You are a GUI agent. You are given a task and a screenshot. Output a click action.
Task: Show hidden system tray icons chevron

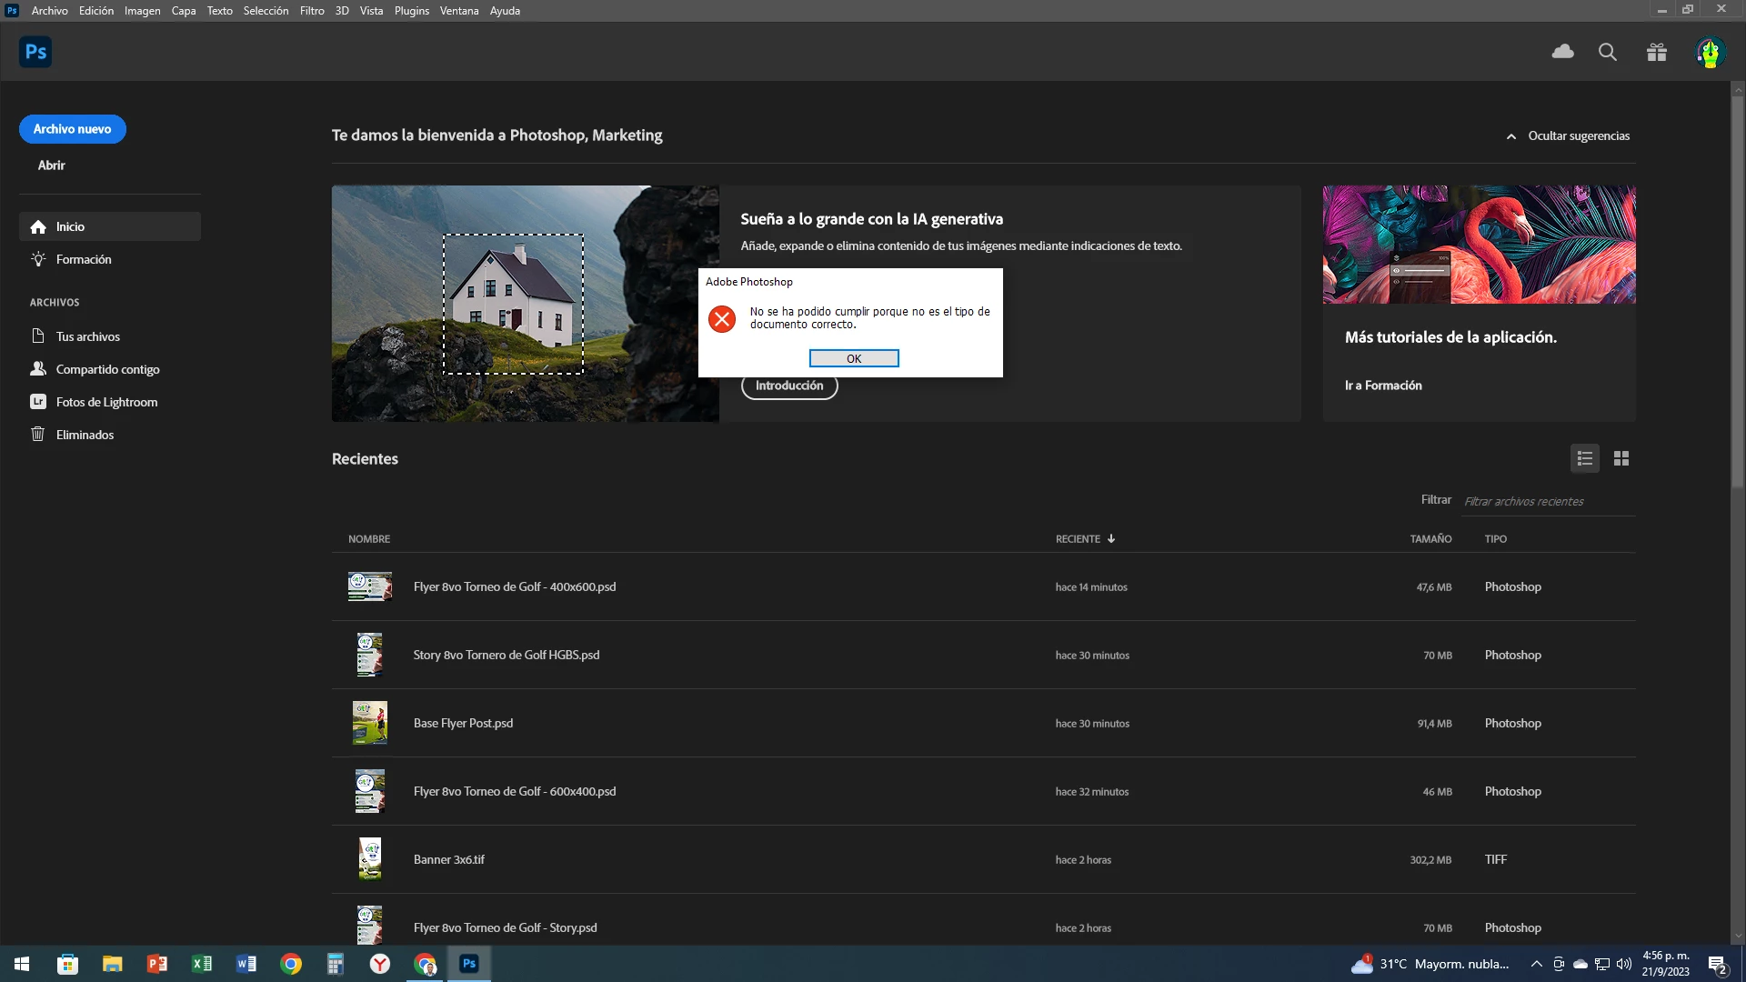1536,964
